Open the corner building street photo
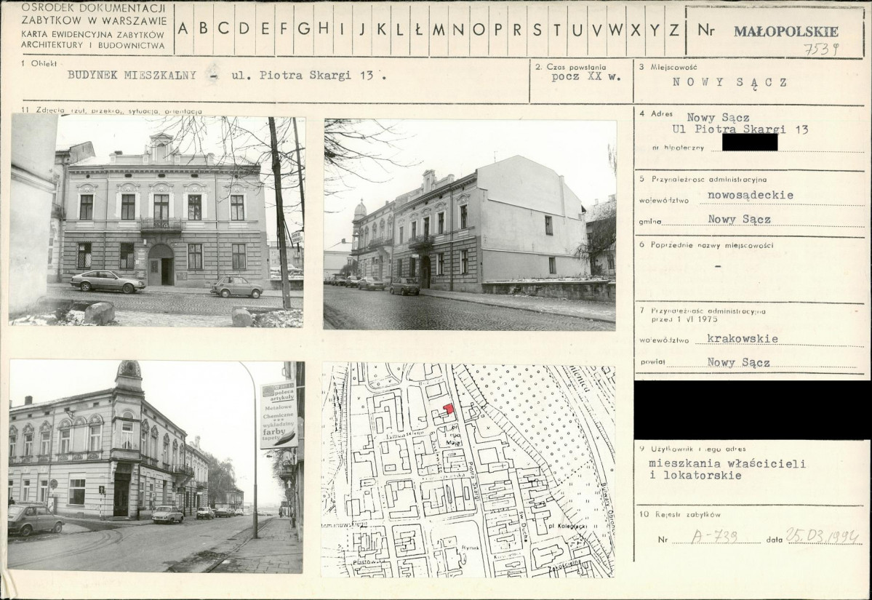This screenshot has height=600, width=872. [x=156, y=466]
